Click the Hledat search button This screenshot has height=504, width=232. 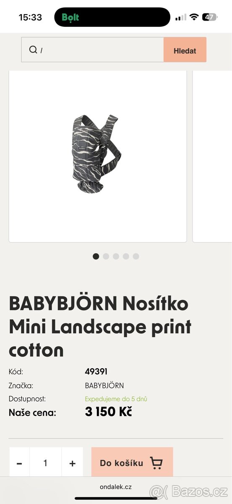point(185,50)
